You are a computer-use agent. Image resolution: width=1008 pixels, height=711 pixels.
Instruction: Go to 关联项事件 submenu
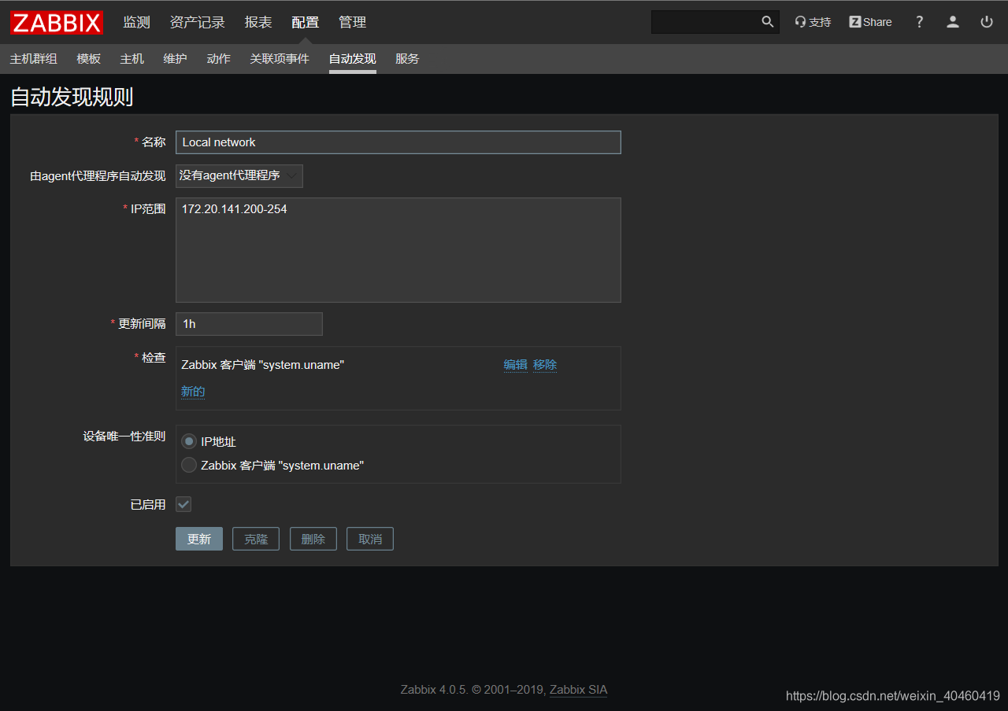280,59
